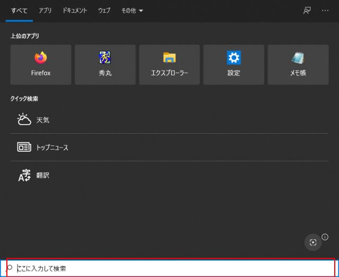339x277 pixels.
Task: Open the エクスプローラー file manager tile
Action: pos(169,64)
